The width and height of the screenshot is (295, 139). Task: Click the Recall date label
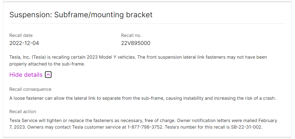pyautogui.click(x=21, y=35)
